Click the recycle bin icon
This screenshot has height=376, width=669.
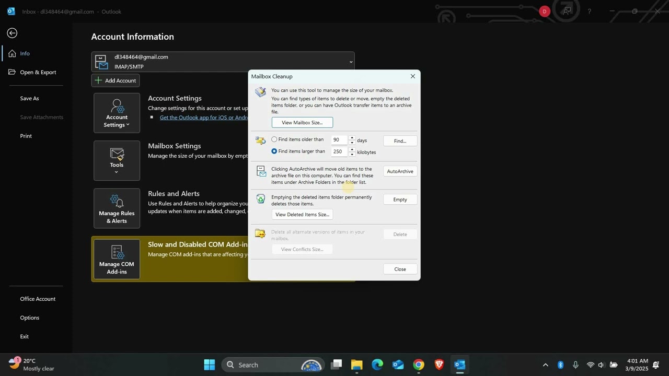point(260,199)
